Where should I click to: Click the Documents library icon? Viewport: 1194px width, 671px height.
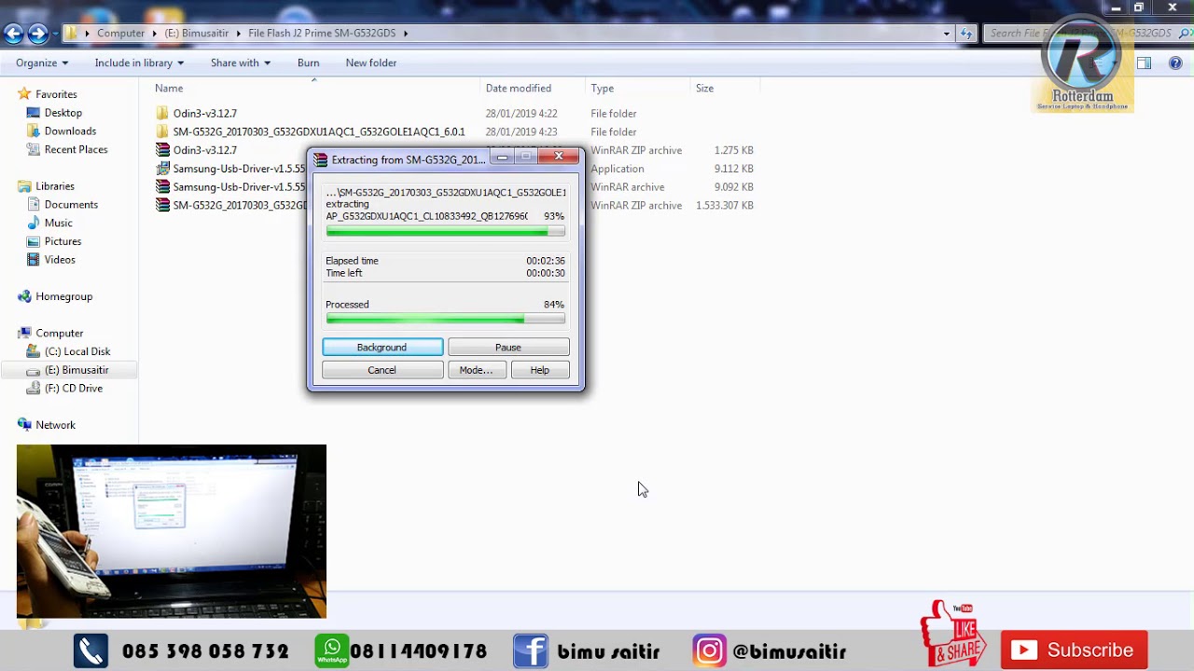pyautogui.click(x=34, y=205)
